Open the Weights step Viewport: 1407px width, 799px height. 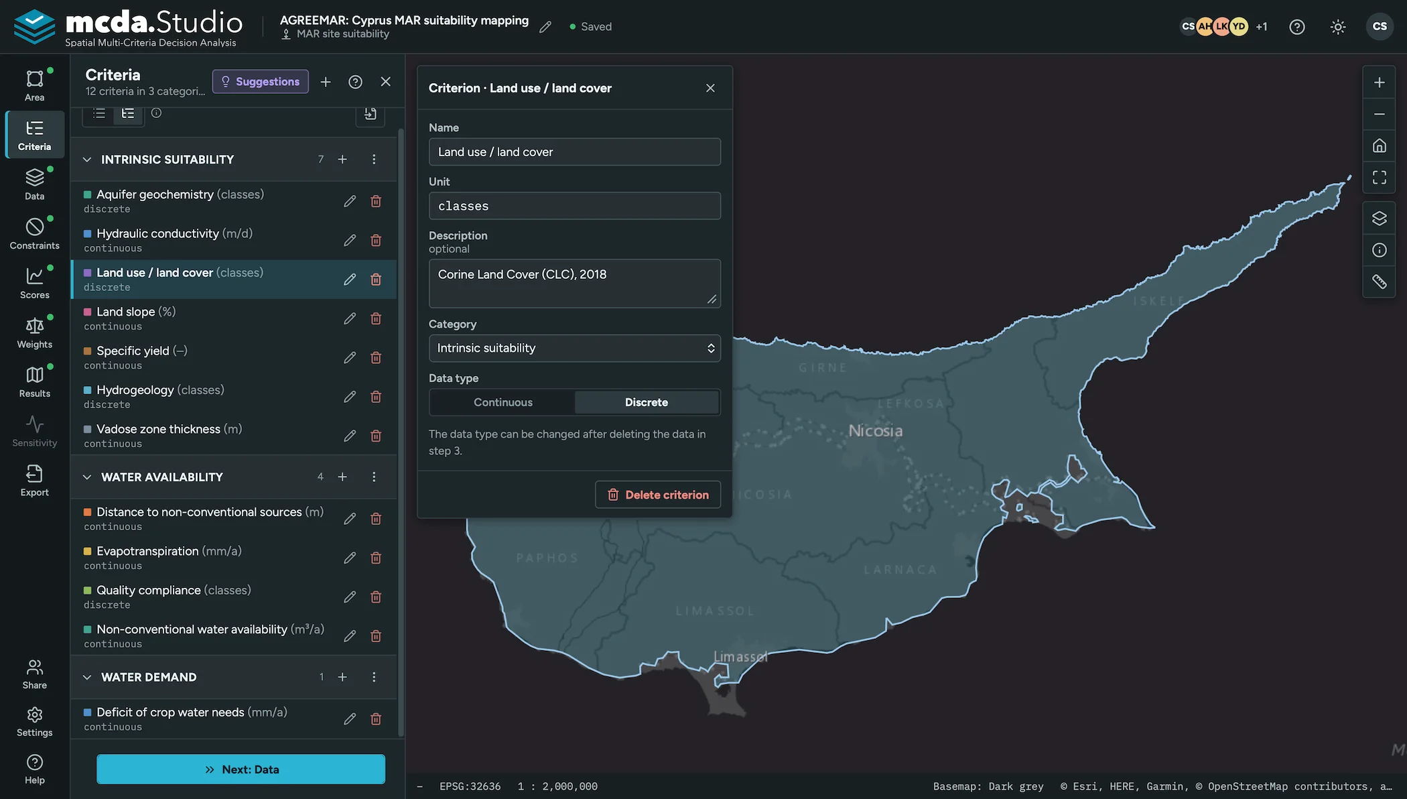tap(34, 332)
